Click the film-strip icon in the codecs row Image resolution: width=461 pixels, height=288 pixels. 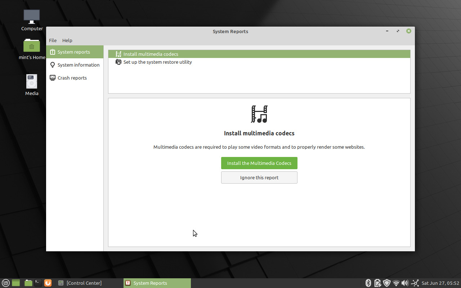118,54
